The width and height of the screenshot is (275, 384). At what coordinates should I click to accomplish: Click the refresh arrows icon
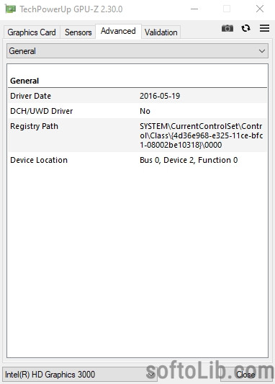tap(245, 28)
